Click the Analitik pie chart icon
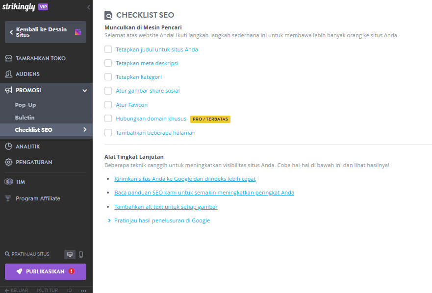The width and height of the screenshot is (432, 293). click(x=8, y=146)
